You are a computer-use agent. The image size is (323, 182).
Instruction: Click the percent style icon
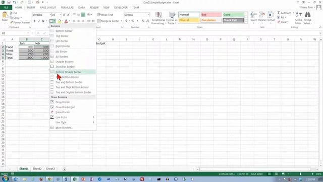click(x=133, y=21)
